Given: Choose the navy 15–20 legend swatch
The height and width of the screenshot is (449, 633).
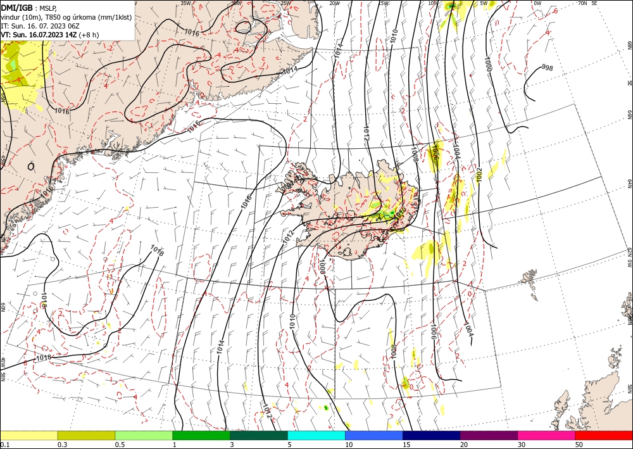Looking at the screenshot, I should point(432,435).
